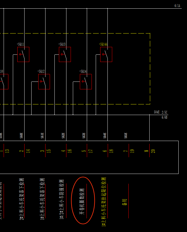This screenshot has width=187, height=232.
Task: Select terminal number 16
Action: pos(70,151)
